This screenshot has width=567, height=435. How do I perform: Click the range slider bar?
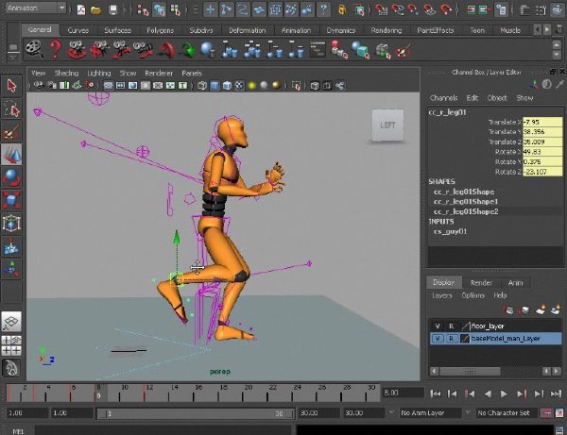point(196,413)
